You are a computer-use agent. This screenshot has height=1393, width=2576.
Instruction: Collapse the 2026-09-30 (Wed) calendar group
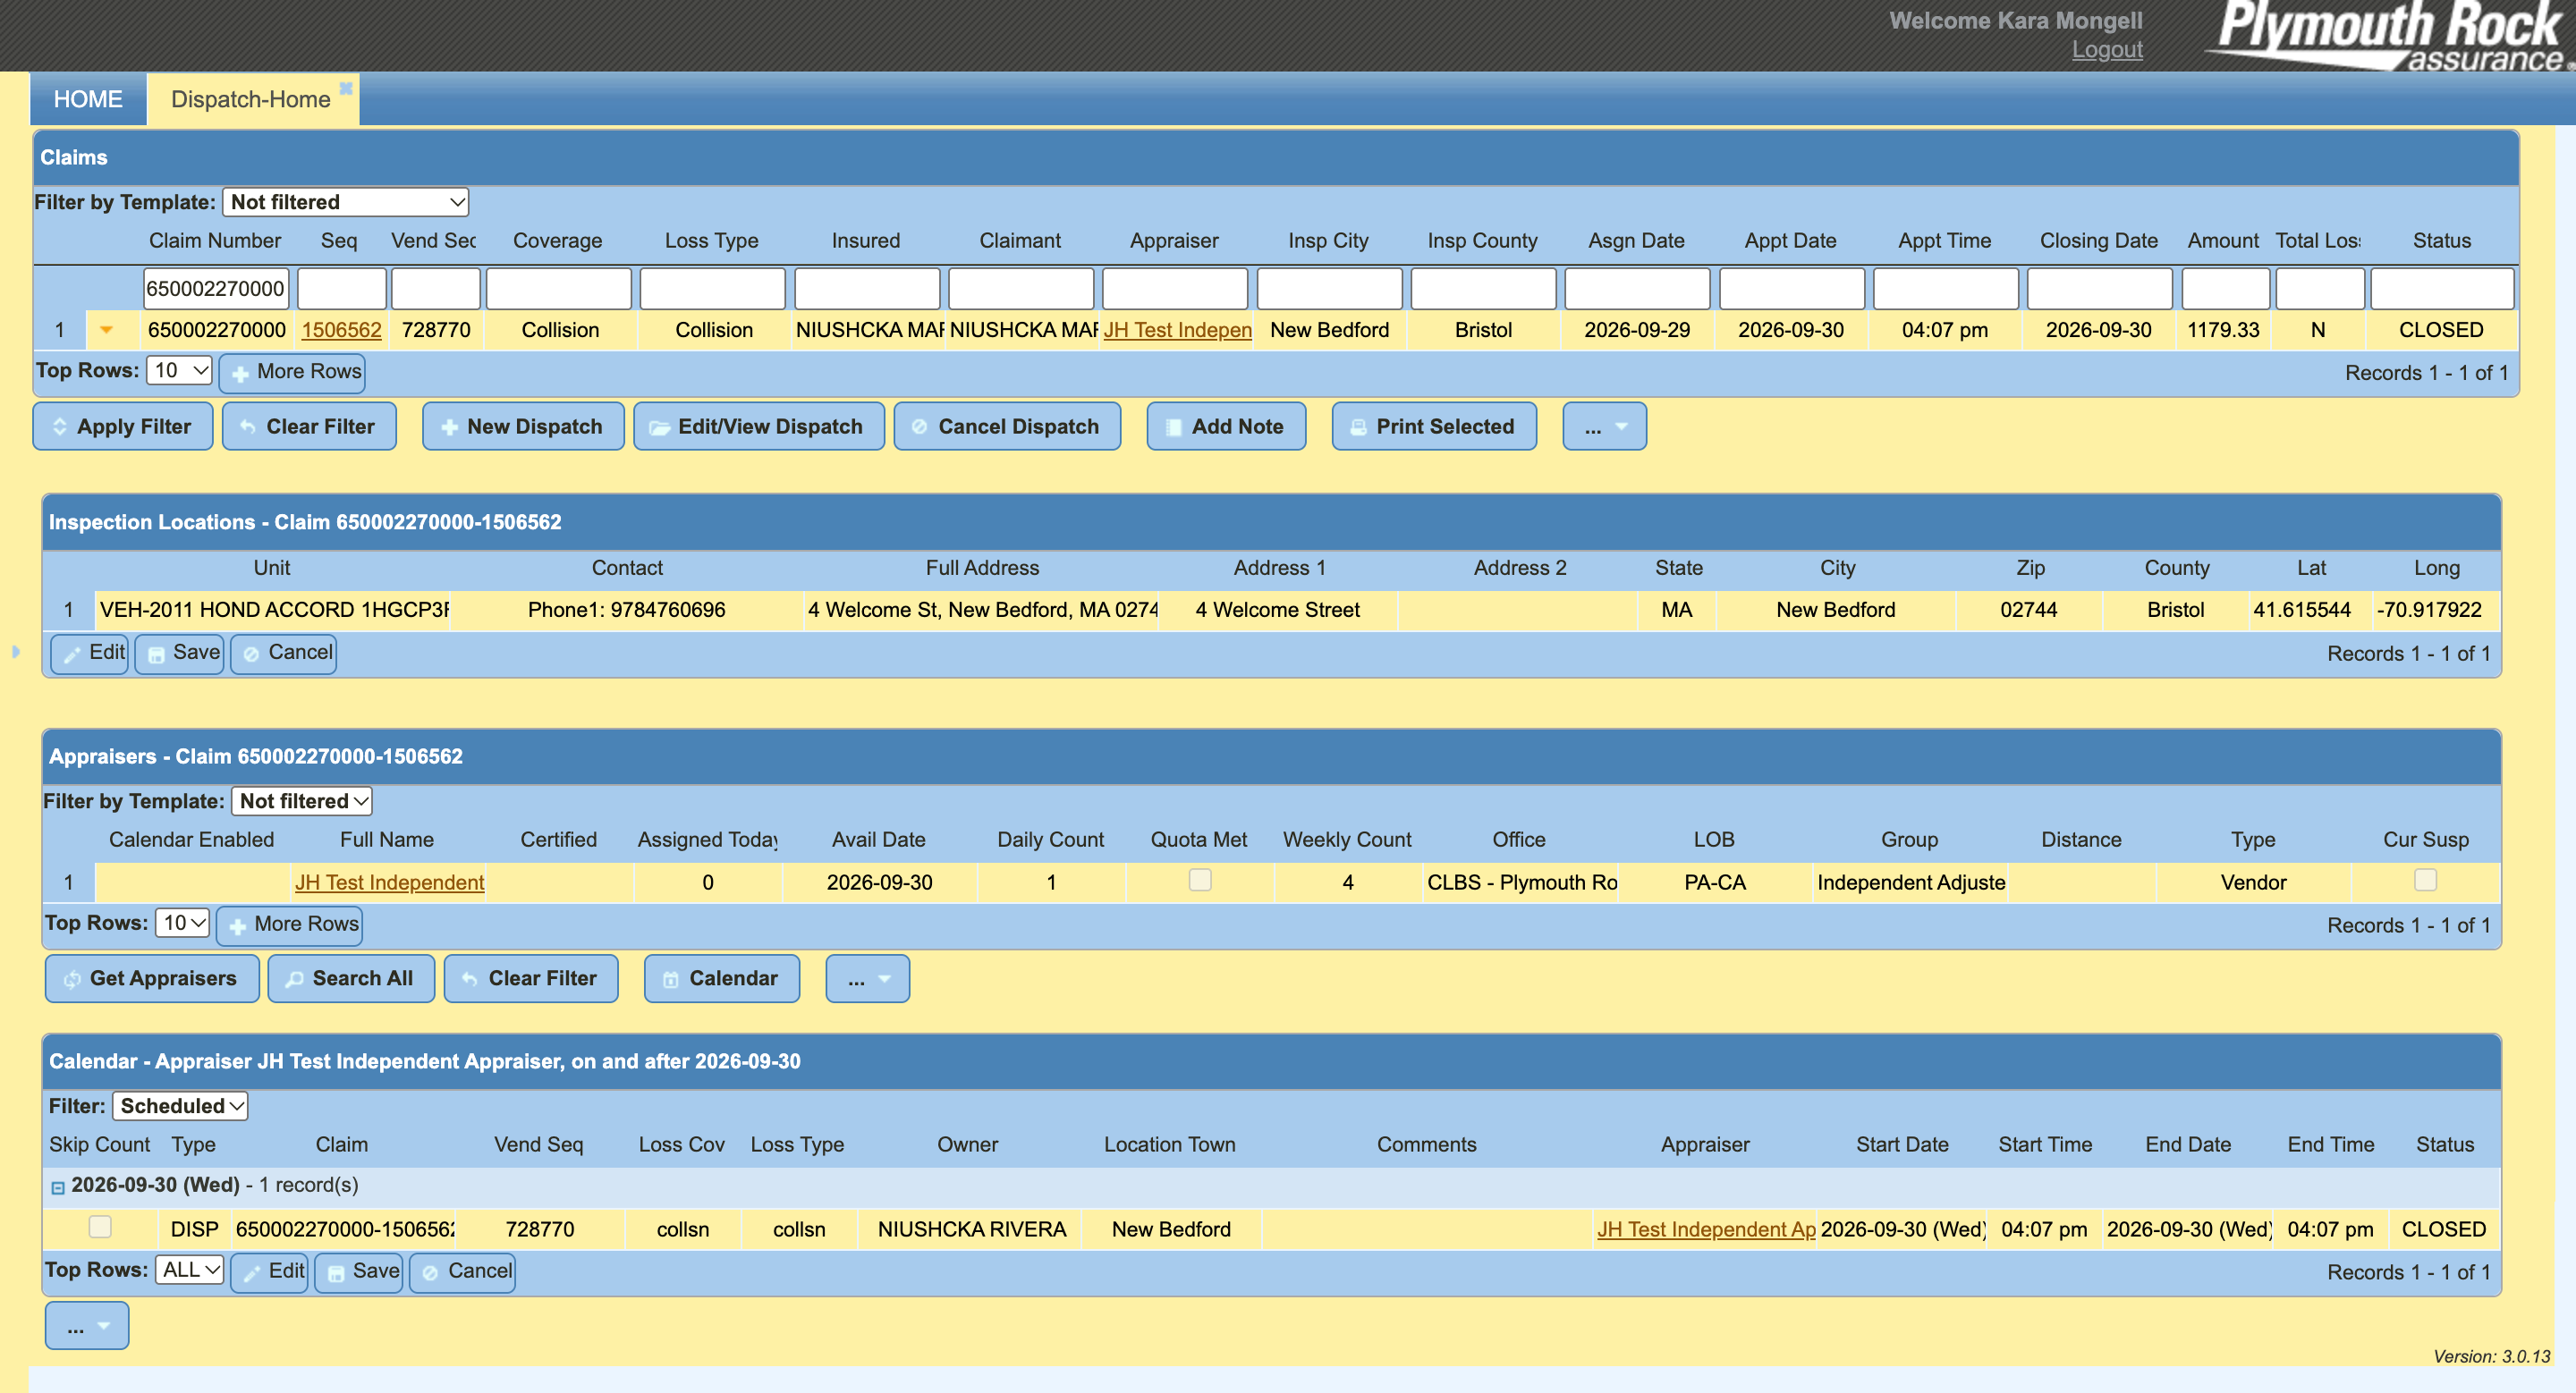tap(58, 1187)
